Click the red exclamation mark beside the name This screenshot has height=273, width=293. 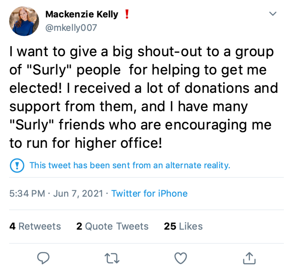click(x=127, y=15)
